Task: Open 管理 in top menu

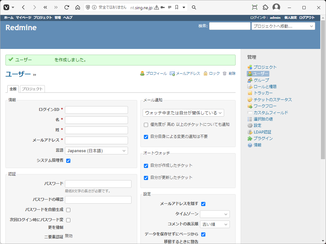Action: click(58, 18)
